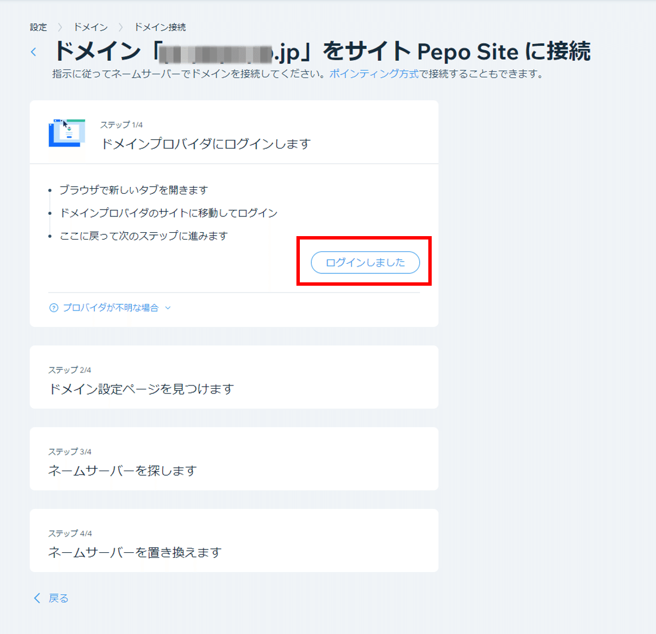This screenshot has height=634, width=656.
Task: Select the text ドメインプロバイダのサイトに移動してログイン
Action: pos(169,213)
